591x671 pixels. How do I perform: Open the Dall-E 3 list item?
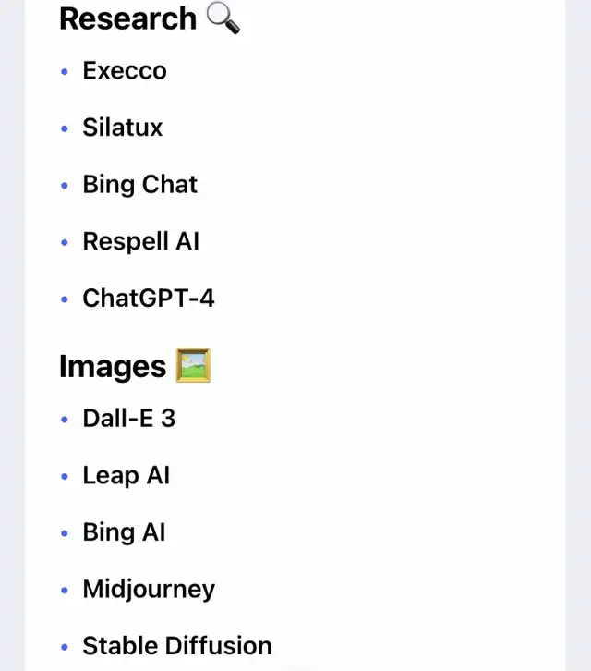[x=128, y=418]
